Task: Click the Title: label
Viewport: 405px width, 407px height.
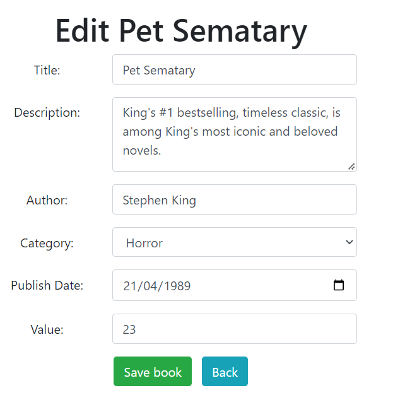Action: (47, 70)
